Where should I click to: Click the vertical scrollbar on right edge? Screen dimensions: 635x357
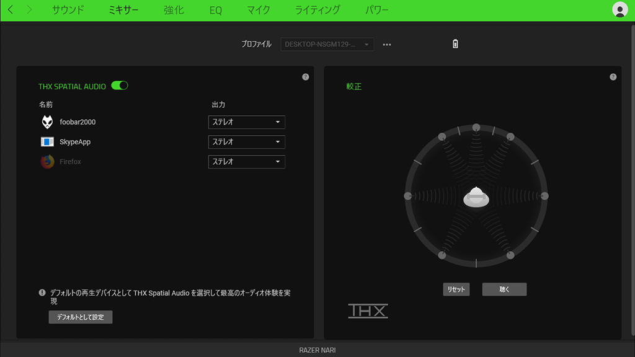click(x=633, y=180)
